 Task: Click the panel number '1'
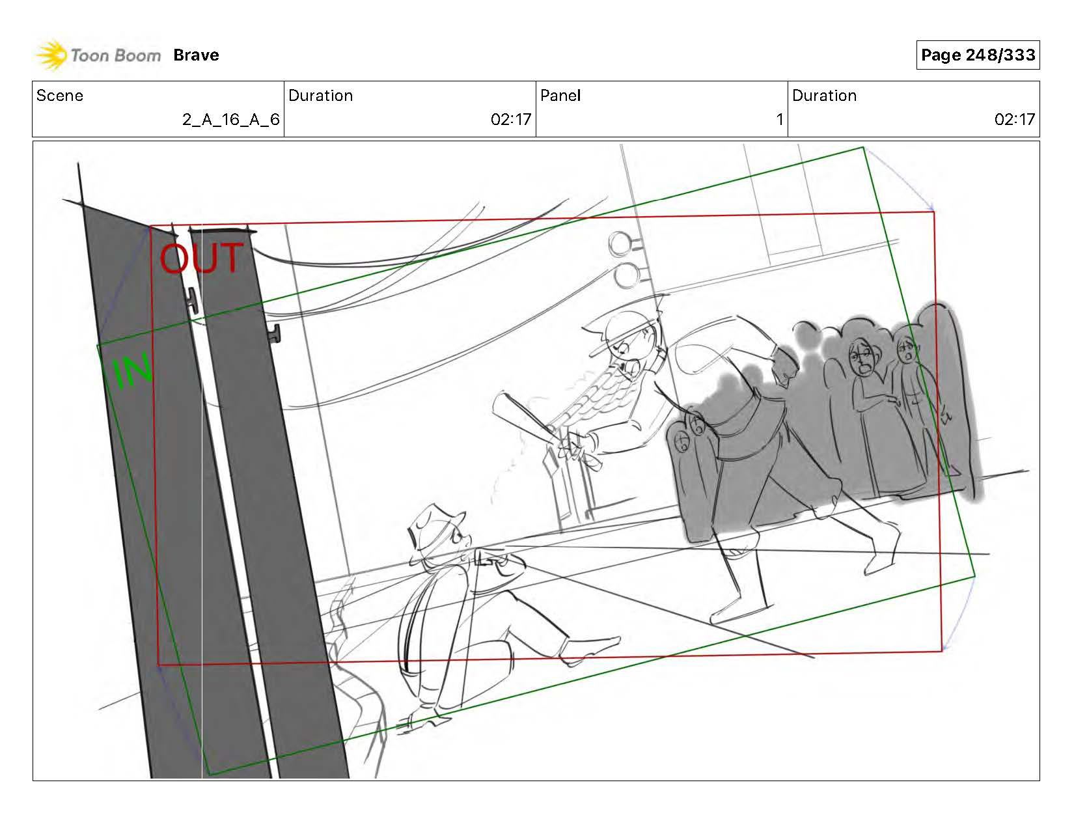pos(779,120)
